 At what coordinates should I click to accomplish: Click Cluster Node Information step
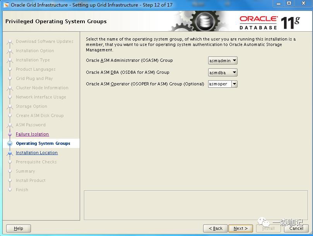click(x=42, y=88)
